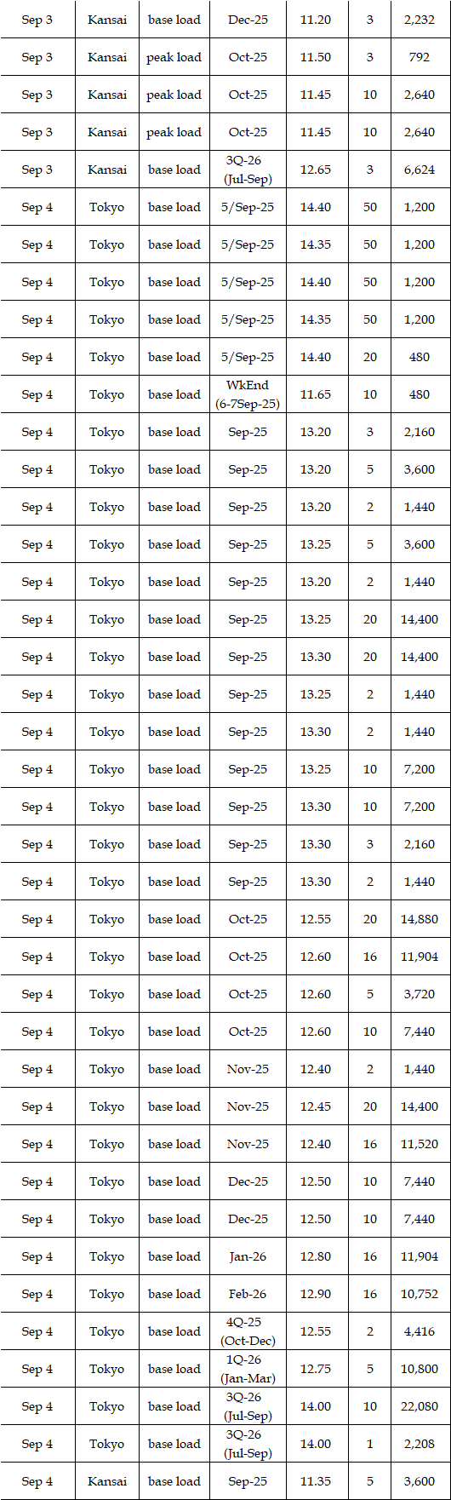The height and width of the screenshot is (1500, 451).
Task: Click the 10,752 volume cell
Action: 420,1294
